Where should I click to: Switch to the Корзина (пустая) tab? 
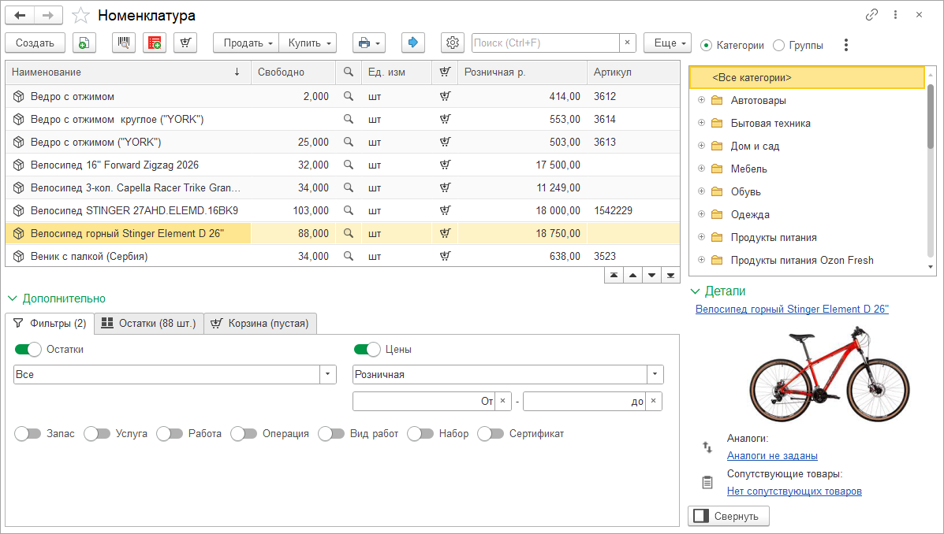[x=262, y=323]
